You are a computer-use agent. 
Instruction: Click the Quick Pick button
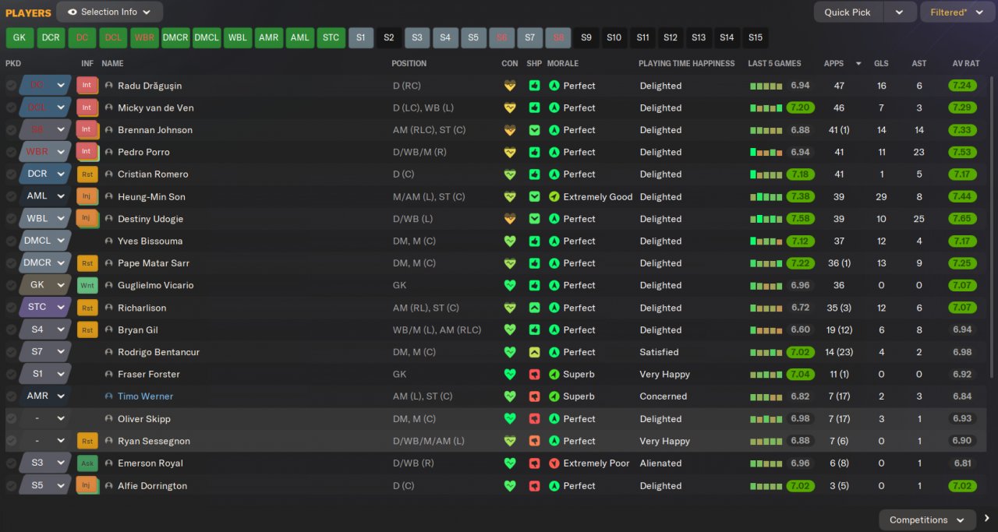tap(848, 12)
